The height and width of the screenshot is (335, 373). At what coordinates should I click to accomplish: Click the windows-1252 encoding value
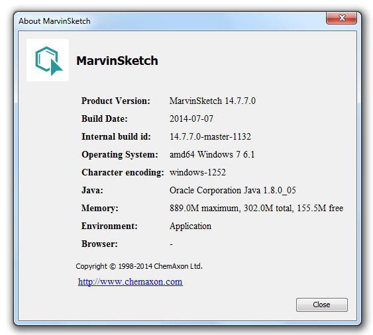(x=197, y=172)
